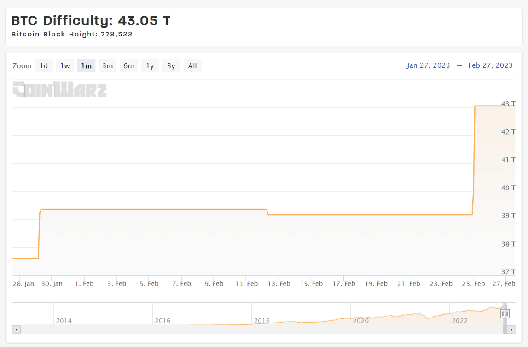Viewport: 528px width, 347px height.
Task: Click the navigator scrollbar track
Action: 258,329
